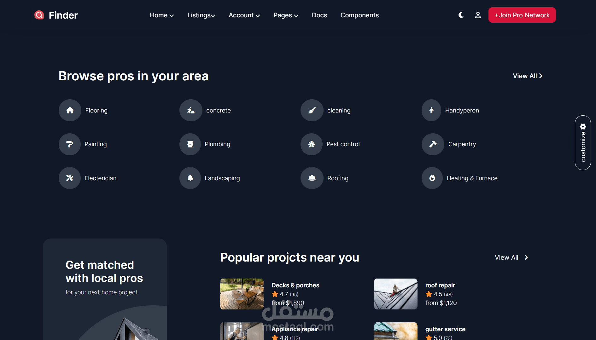Select the Carpentry category link
Viewport: 596px width, 340px height.
point(462,144)
